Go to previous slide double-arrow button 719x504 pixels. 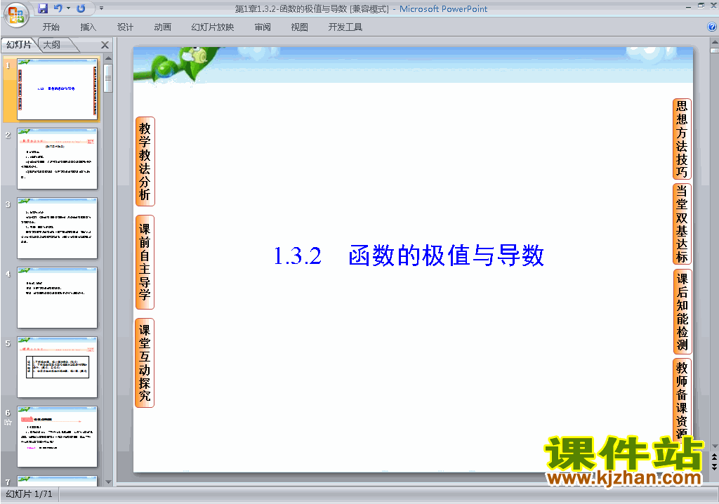[714, 457]
